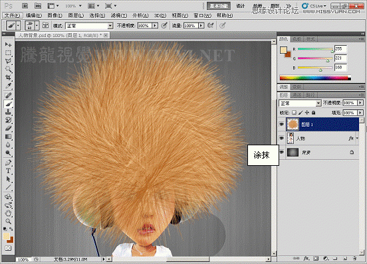Select the Blur tool

(x=8, y=145)
